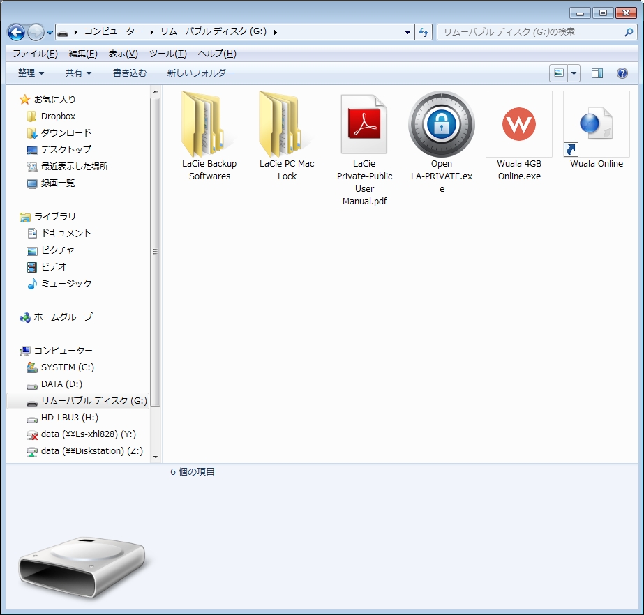Select リムーバブル ディスク (G:) in navigation pane
The height and width of the screenshot is (615, 644).
(x=78, y=401)
